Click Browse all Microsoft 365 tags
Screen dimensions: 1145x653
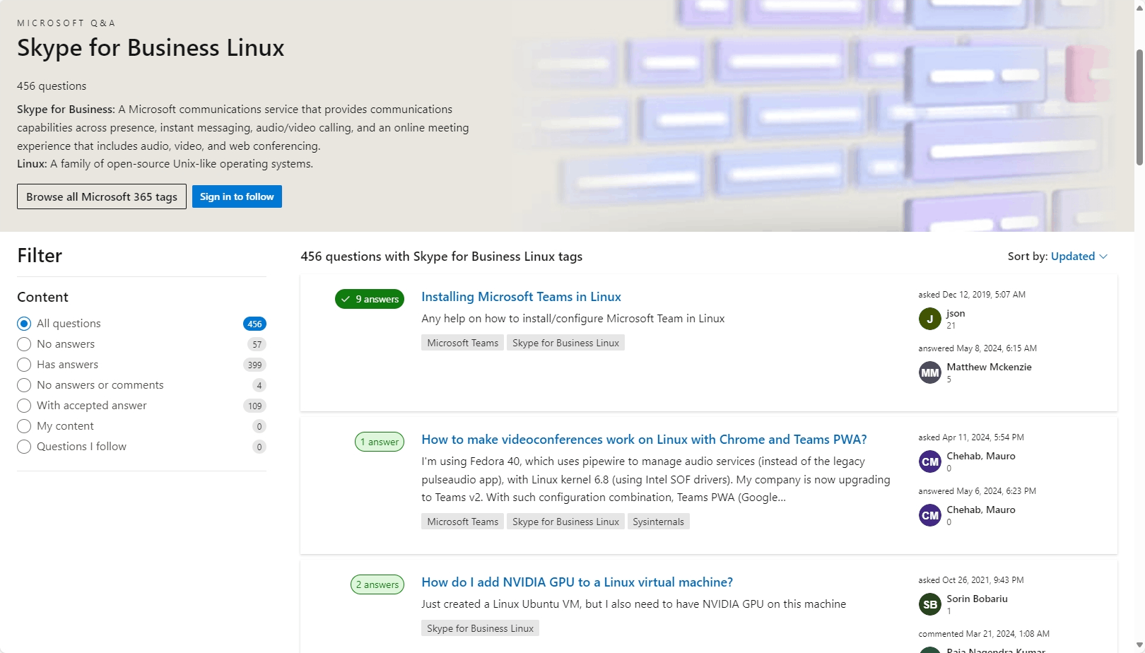[x=101, y=196]
